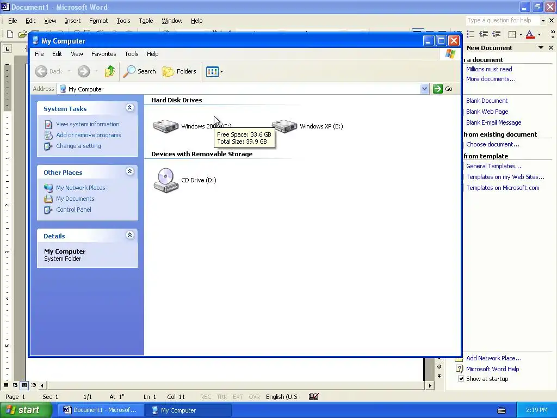Click Change a setting link
Viewport: 557px width, 418px height.
[x=78, y=146]
